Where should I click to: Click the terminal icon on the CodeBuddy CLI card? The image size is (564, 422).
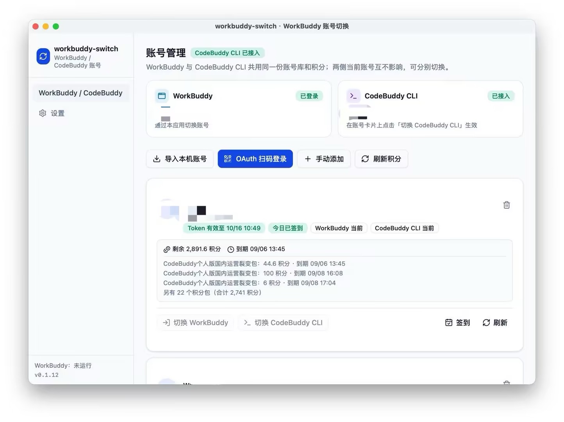pos(353,96)
